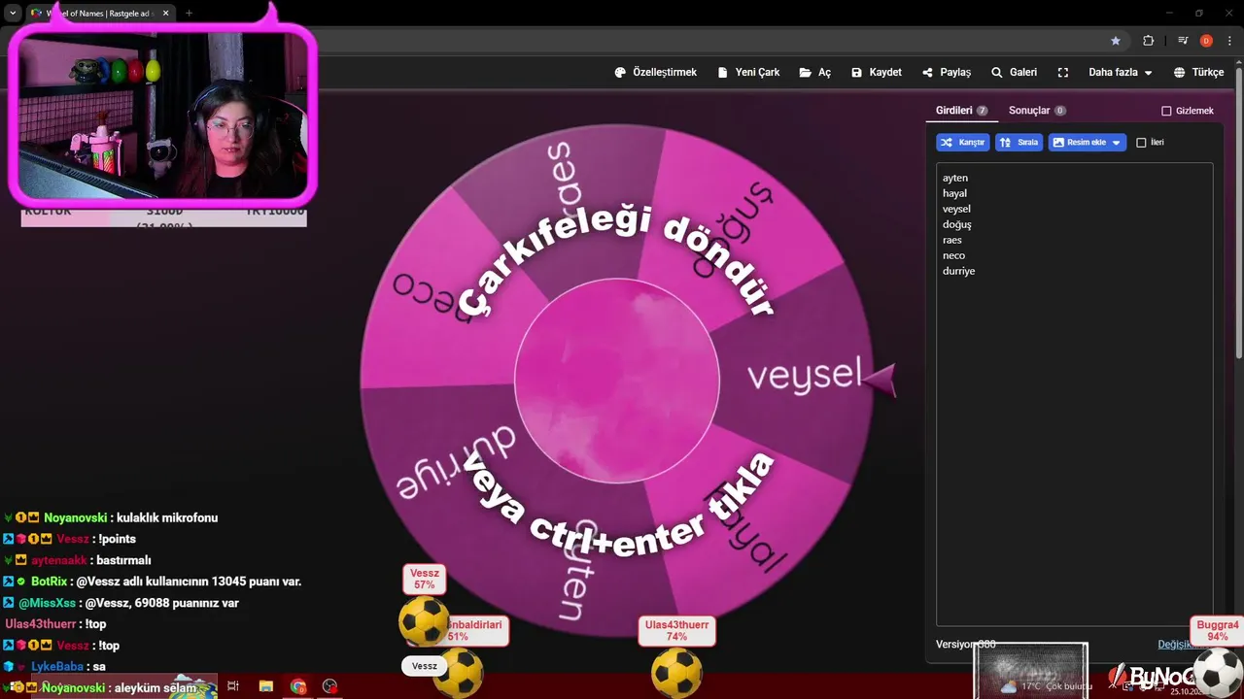Close the Wheel of Names browser tab
The height and width of the screenshot is (699, 1244).
click(166, 13)
